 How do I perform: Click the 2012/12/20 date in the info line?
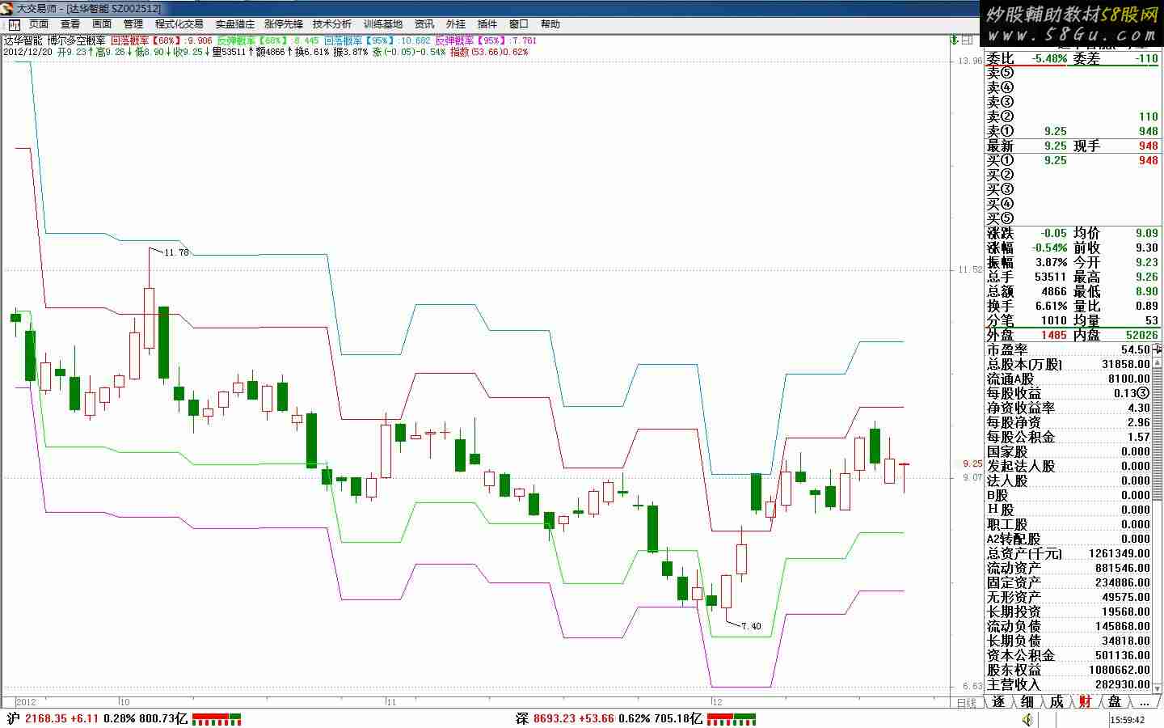click(x=27, y=52)
